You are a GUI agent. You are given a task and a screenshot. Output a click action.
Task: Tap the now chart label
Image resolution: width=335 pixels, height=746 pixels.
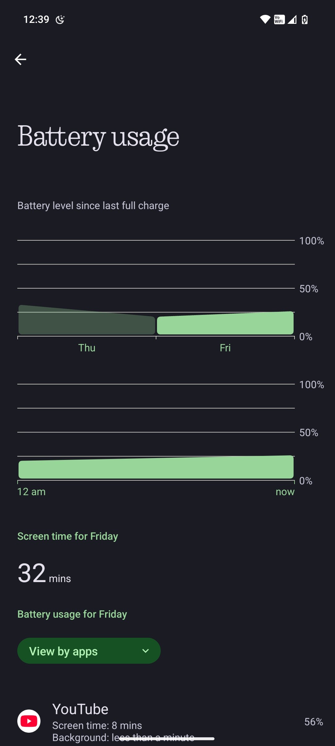285,492
